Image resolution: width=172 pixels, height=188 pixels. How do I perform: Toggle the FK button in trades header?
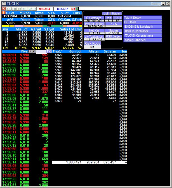point(49,52)
